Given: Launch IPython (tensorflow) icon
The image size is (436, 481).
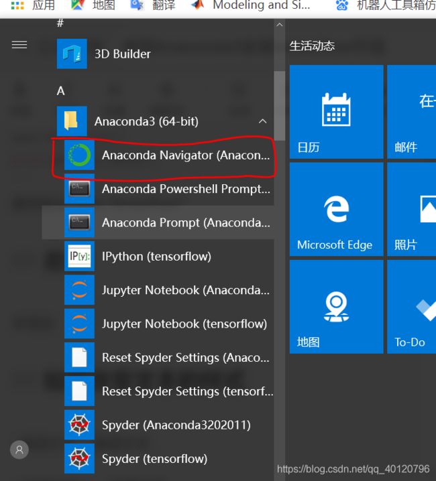Looking at the screenshot, I should pyautogui.click(x=79, y=256).
